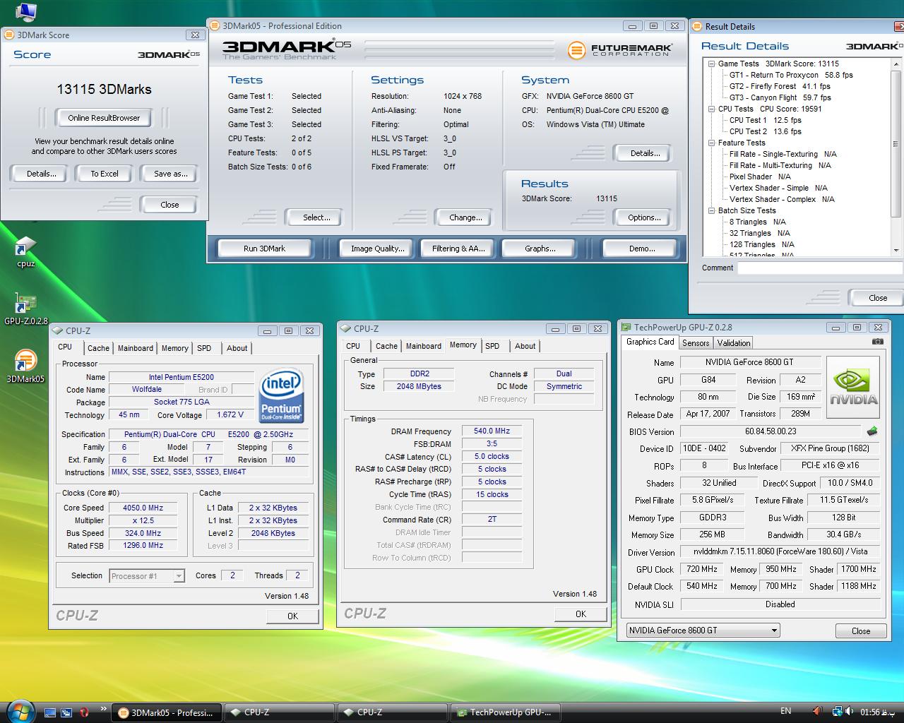Switch to CPU tab in Memory CPU-Z window

click(353, 346)
